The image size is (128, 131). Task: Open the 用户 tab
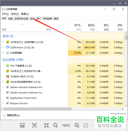(x=39, y=18)
